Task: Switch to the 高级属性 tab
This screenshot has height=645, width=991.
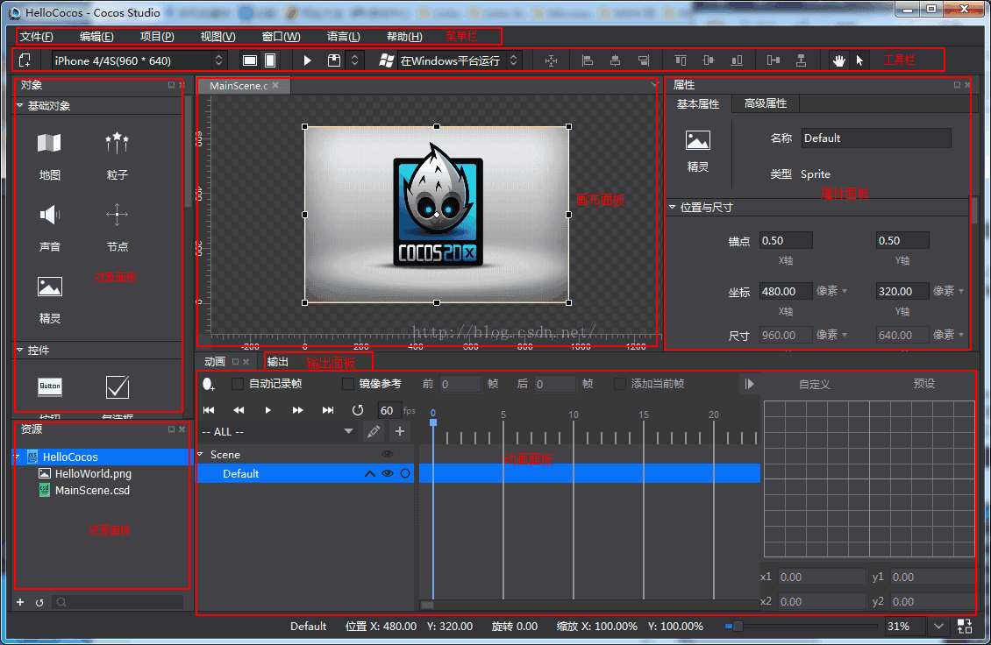Action: (x=766, y=103)
